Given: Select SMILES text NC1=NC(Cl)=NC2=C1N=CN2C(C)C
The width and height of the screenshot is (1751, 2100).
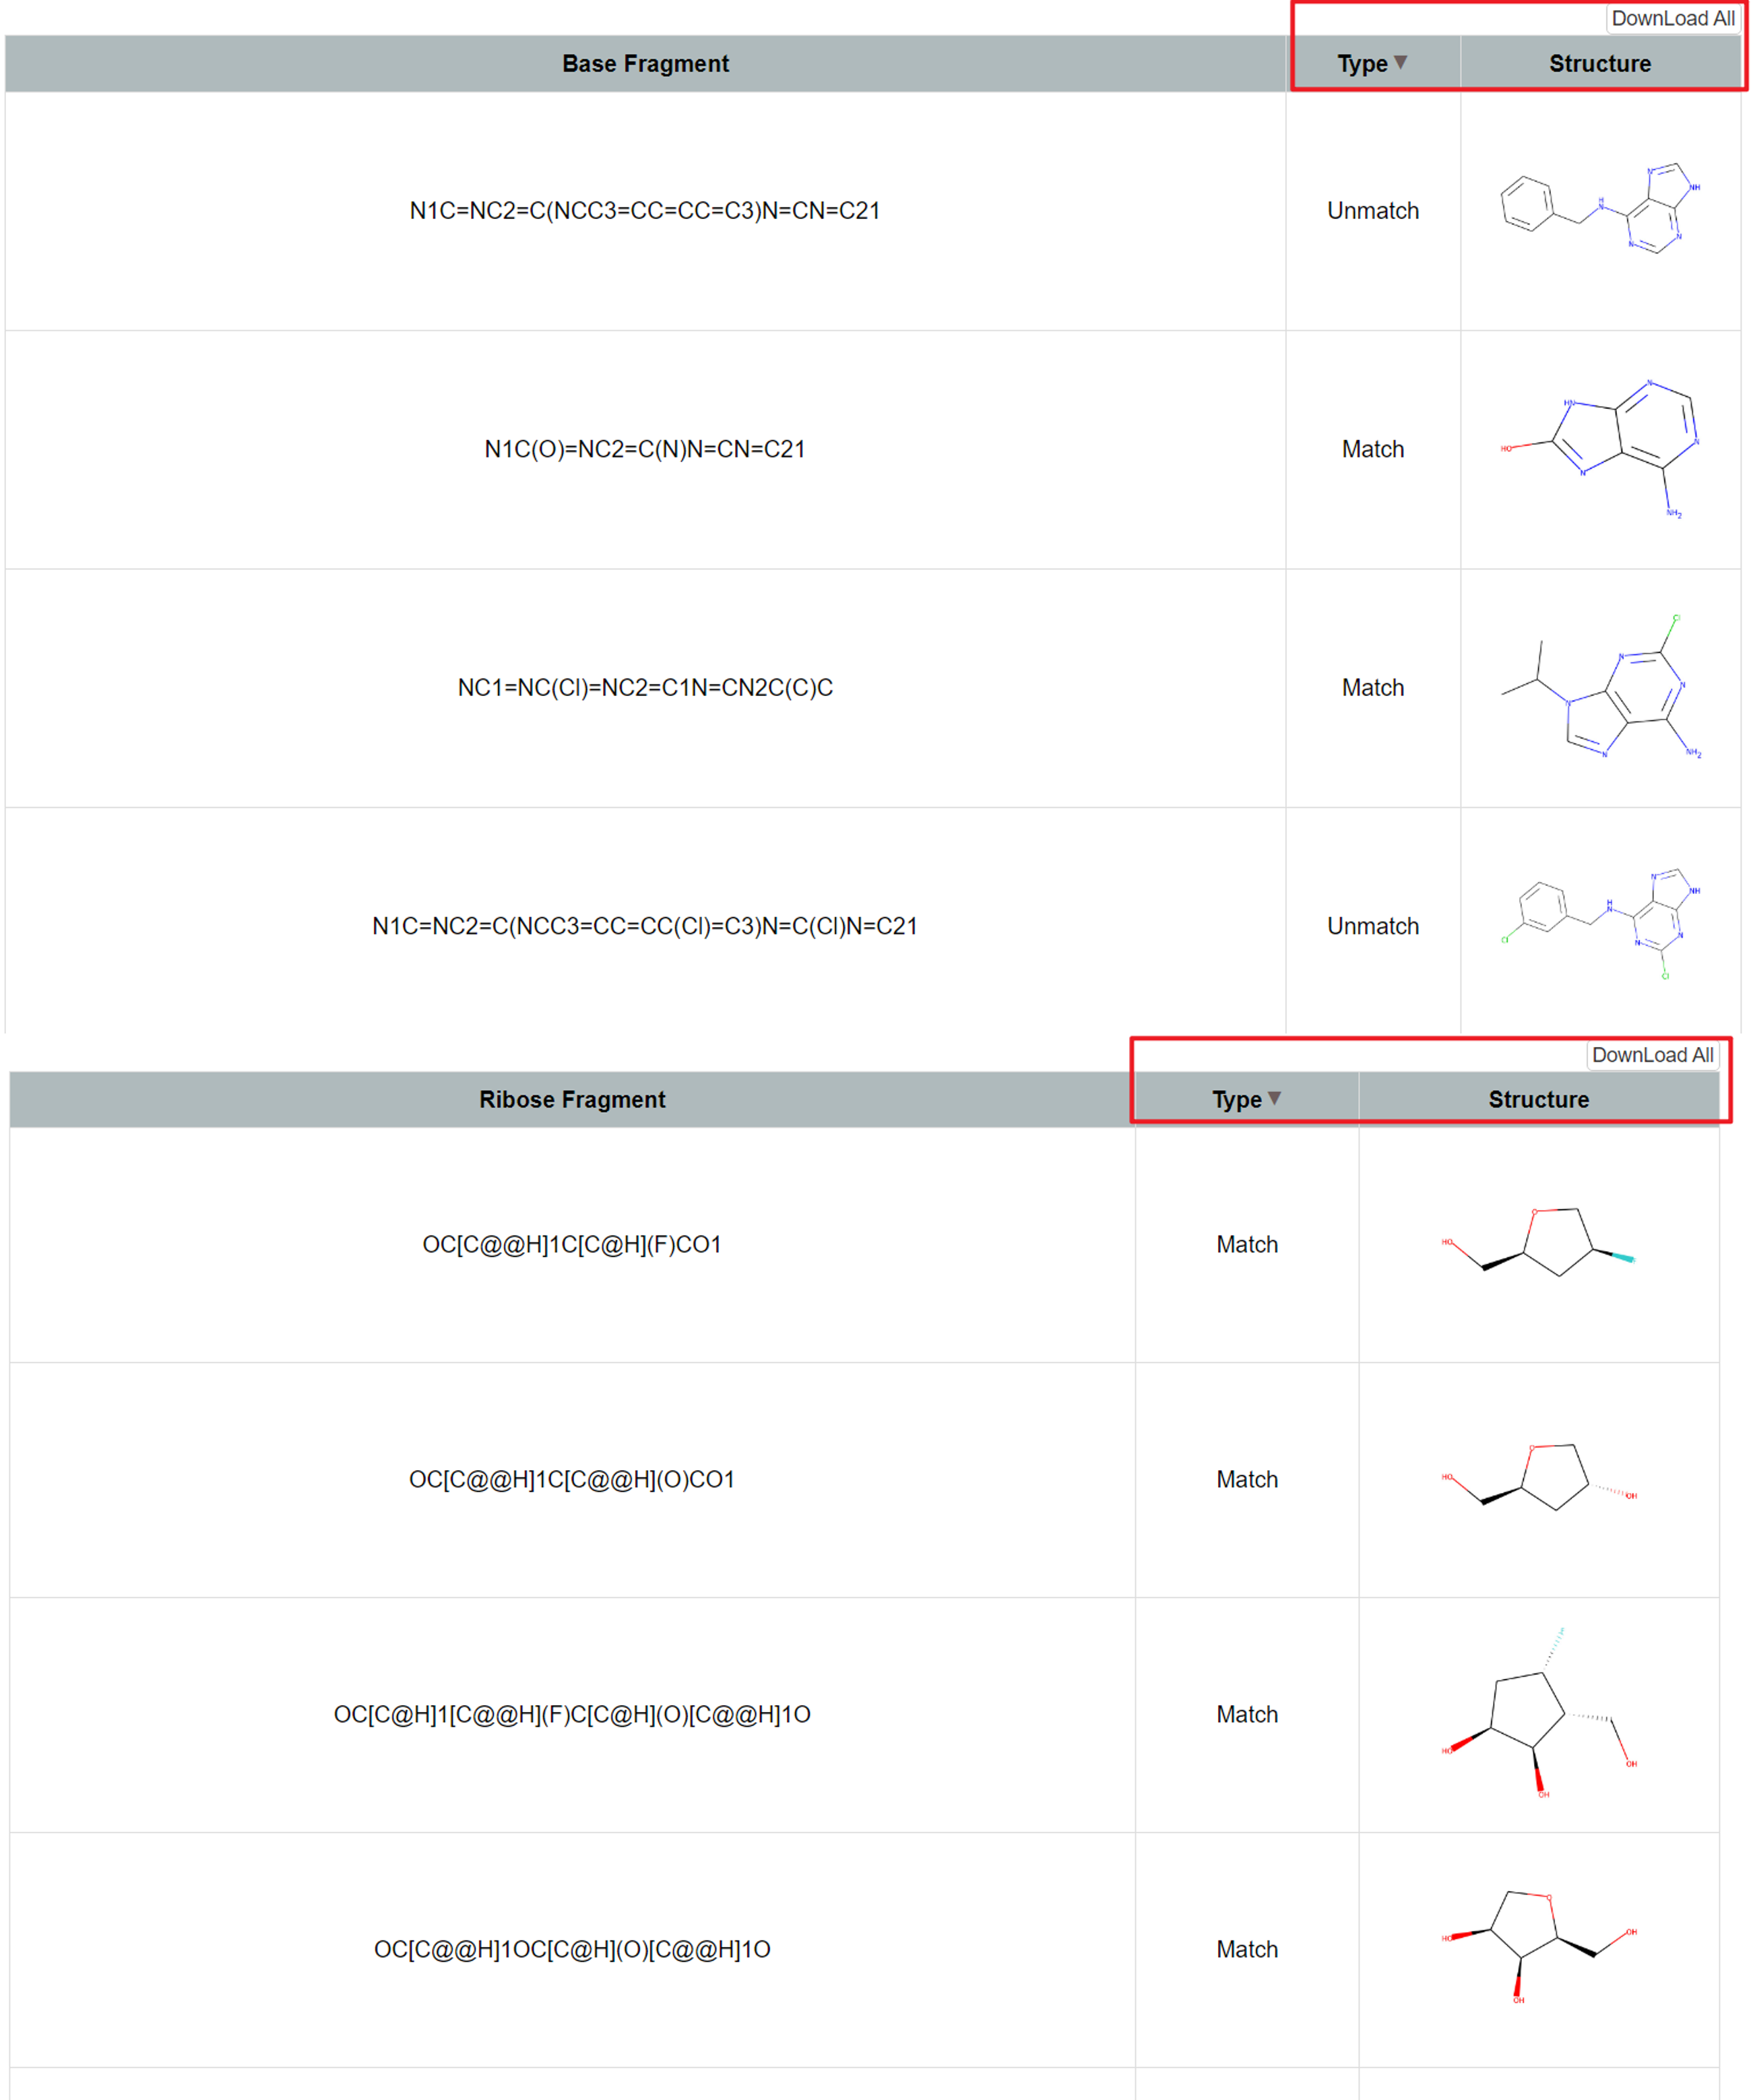Looking at the screenshot, I should pos(645,688).
